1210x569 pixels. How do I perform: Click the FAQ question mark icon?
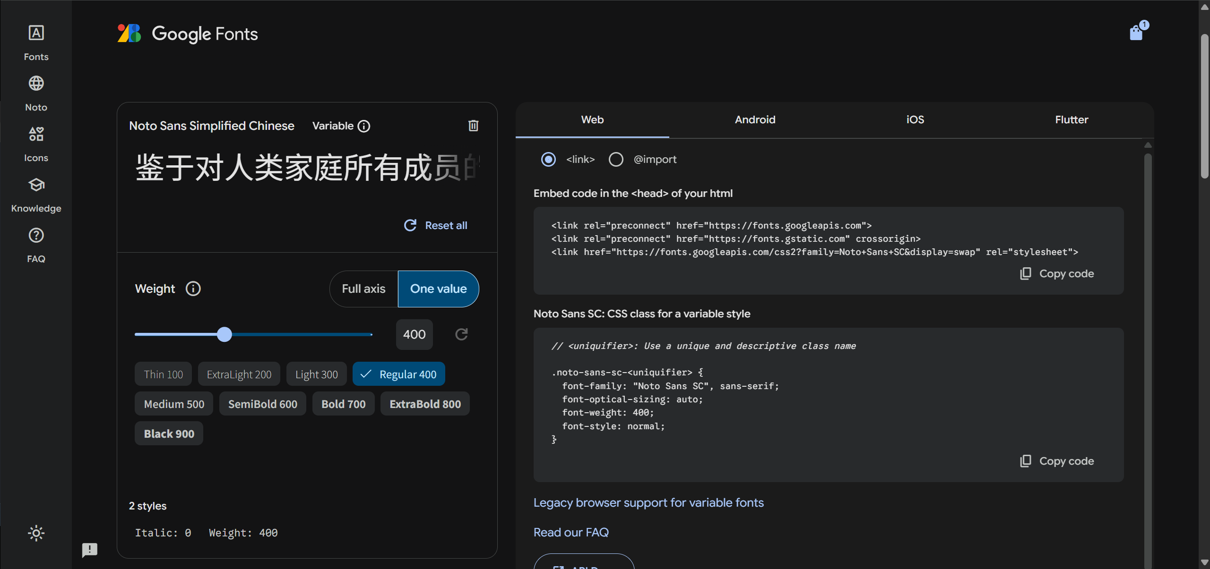36,235
